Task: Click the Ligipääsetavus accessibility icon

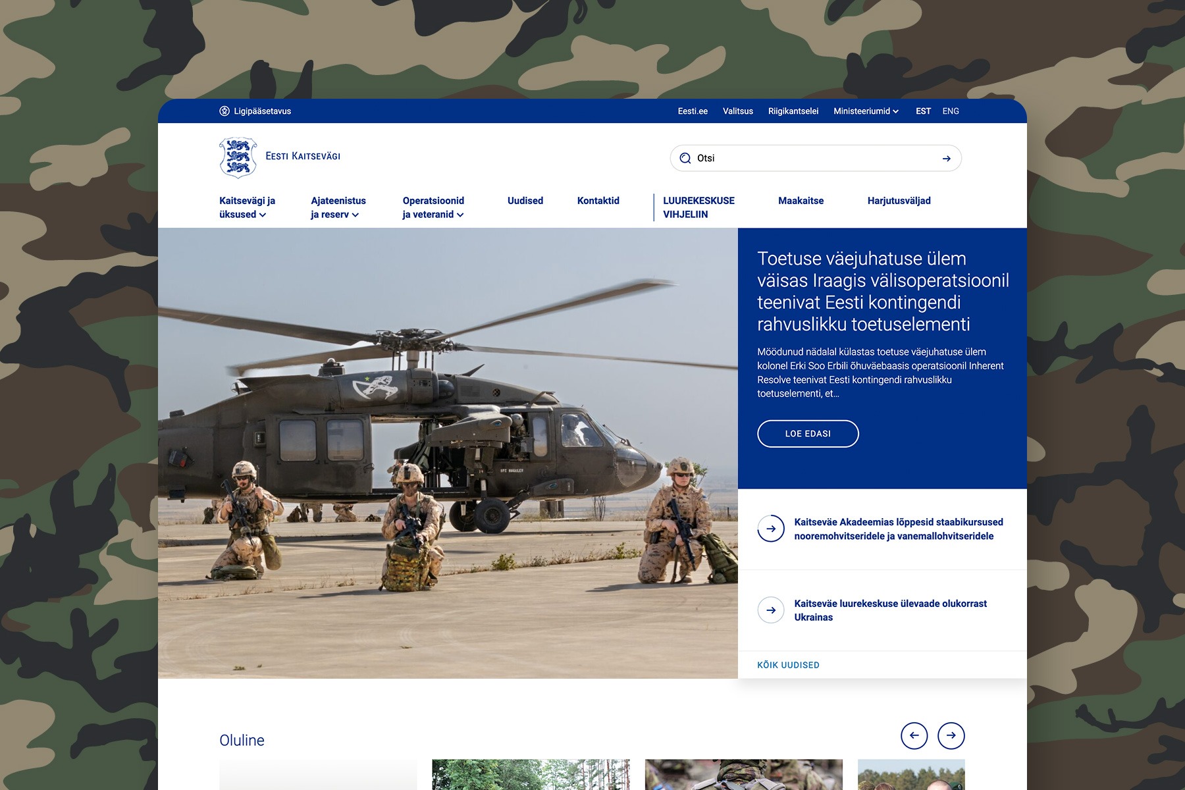Action: [224, 111]
